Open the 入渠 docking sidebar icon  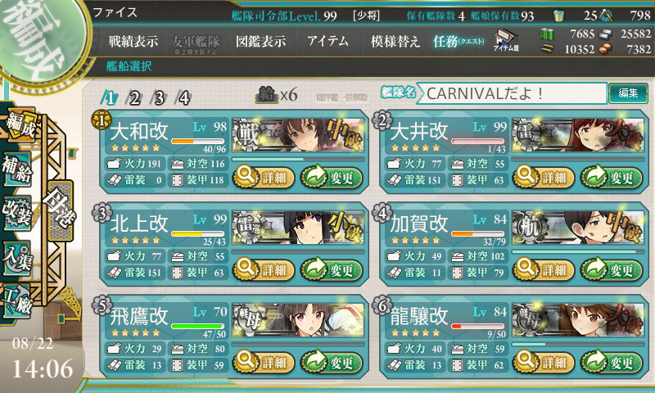[17, 258]
